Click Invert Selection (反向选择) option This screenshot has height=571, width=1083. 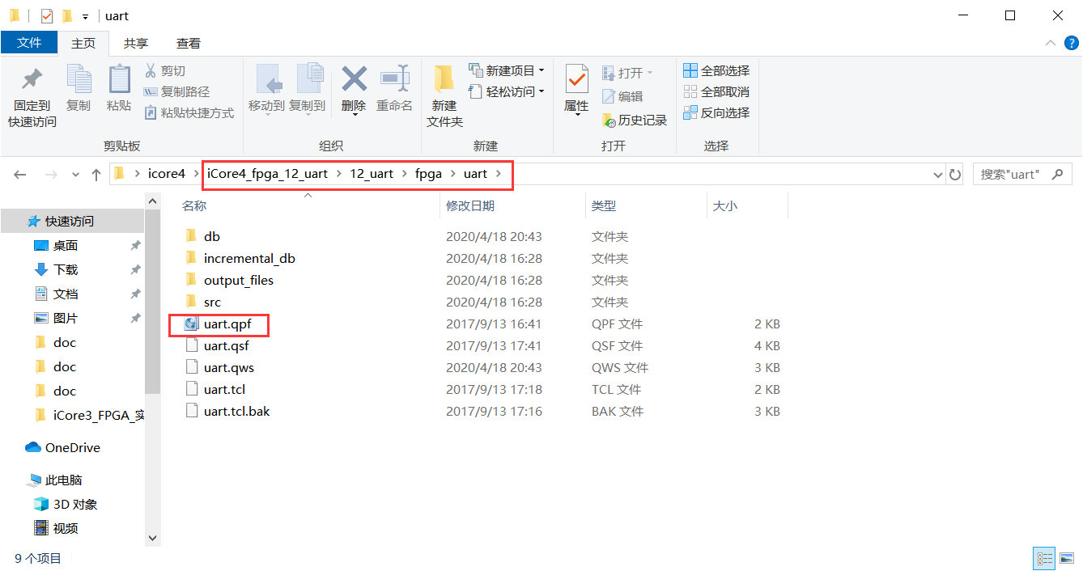coord(716,113)
